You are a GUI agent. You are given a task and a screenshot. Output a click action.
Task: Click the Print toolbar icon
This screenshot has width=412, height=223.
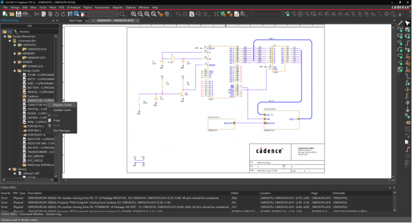click(25, 14)
